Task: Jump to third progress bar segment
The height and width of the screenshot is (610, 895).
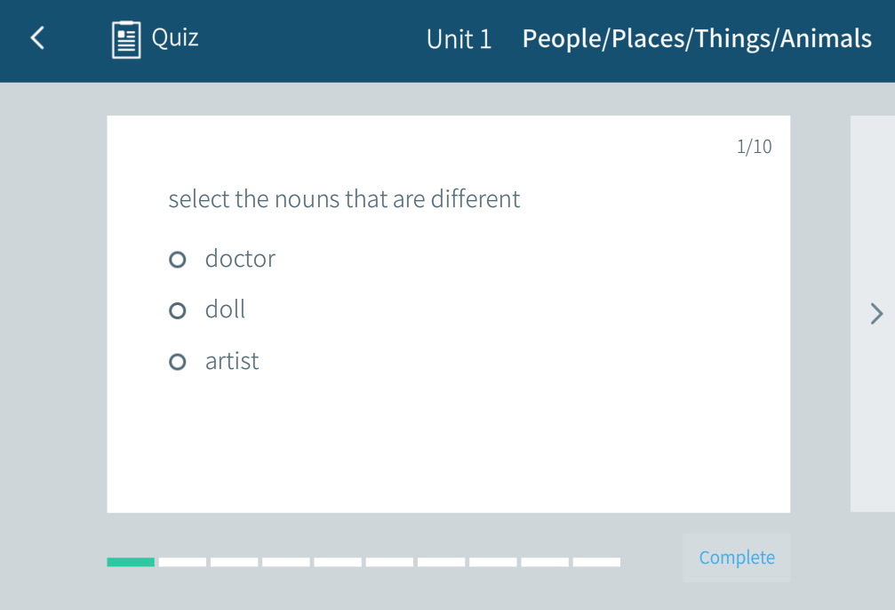Action: [234, 562]
